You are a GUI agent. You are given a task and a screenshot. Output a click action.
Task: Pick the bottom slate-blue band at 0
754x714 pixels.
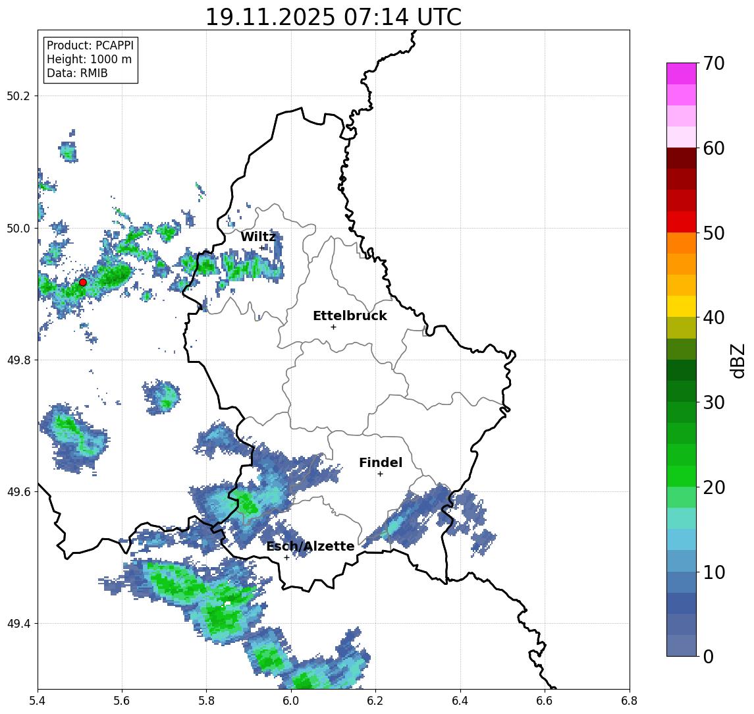(x=682, y=645)
